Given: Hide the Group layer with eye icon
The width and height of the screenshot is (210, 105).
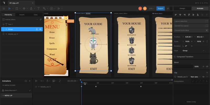Looking at the screenshot, I should [40, 29].
